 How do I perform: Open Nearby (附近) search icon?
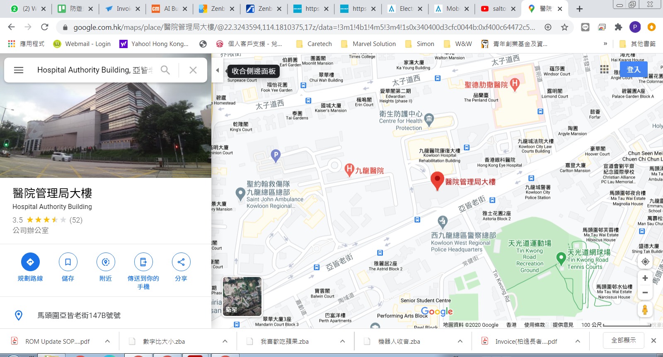pos(106,262)
